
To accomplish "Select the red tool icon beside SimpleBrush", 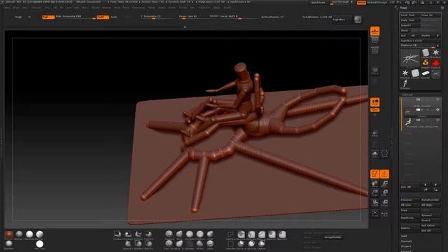I will pos(435,63).
